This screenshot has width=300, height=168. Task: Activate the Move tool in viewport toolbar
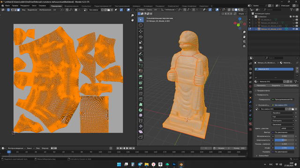[141, 31]
